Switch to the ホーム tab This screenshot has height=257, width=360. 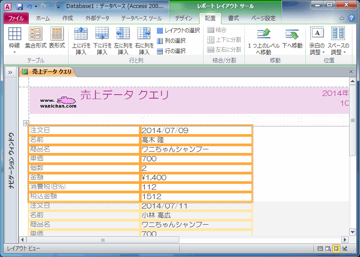[43, 18]
